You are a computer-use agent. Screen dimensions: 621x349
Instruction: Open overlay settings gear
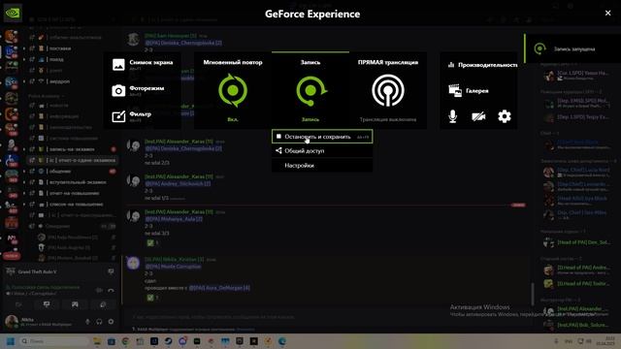(x=505, y=116)
